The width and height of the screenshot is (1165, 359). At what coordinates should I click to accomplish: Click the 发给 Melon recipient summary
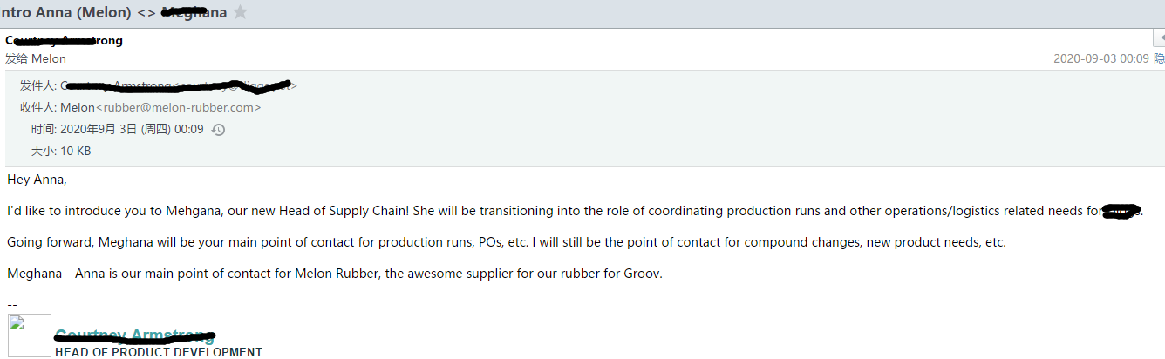coord(36,58)
